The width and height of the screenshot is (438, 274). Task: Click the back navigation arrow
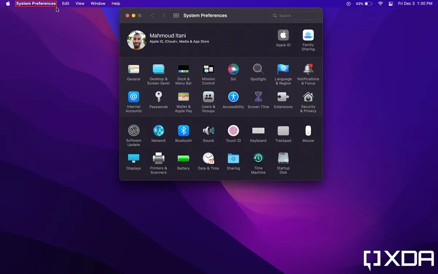pyautogui.click(x=153, y=15)
